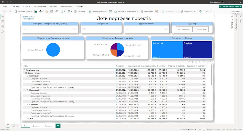Click 'Нова міра' button
Image resolution: width=243 pixels, height=131 pixels.
pos(147,11)
